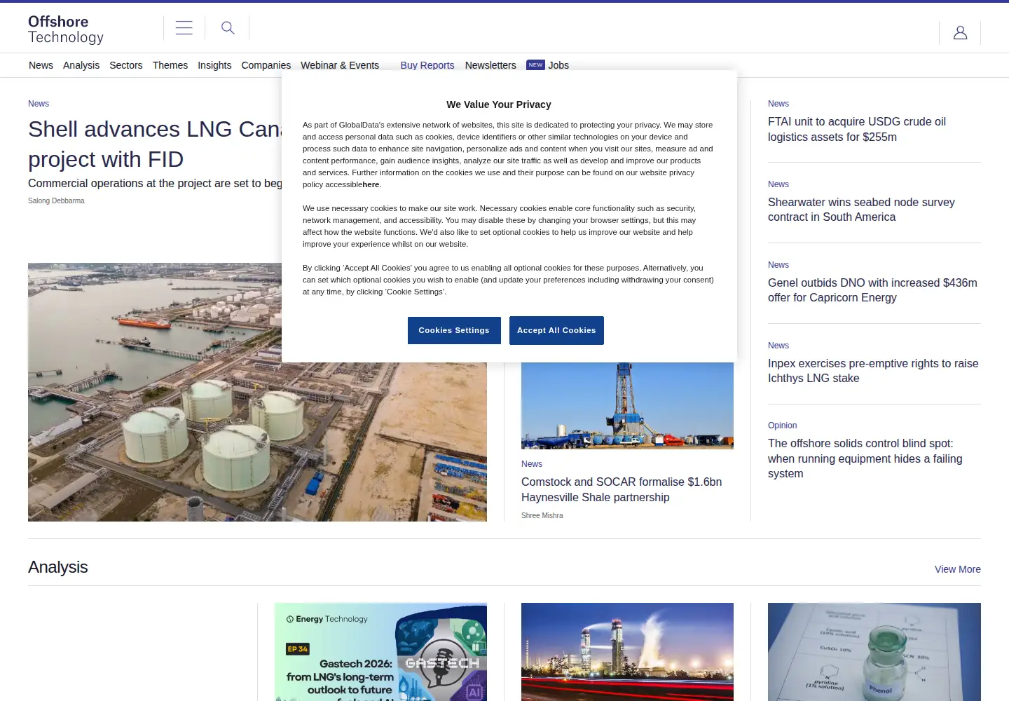The width and height of the screenshot is (1009, 701).
Task: Open FTAI unit USDG acquisition article
Action: [857, 129]
